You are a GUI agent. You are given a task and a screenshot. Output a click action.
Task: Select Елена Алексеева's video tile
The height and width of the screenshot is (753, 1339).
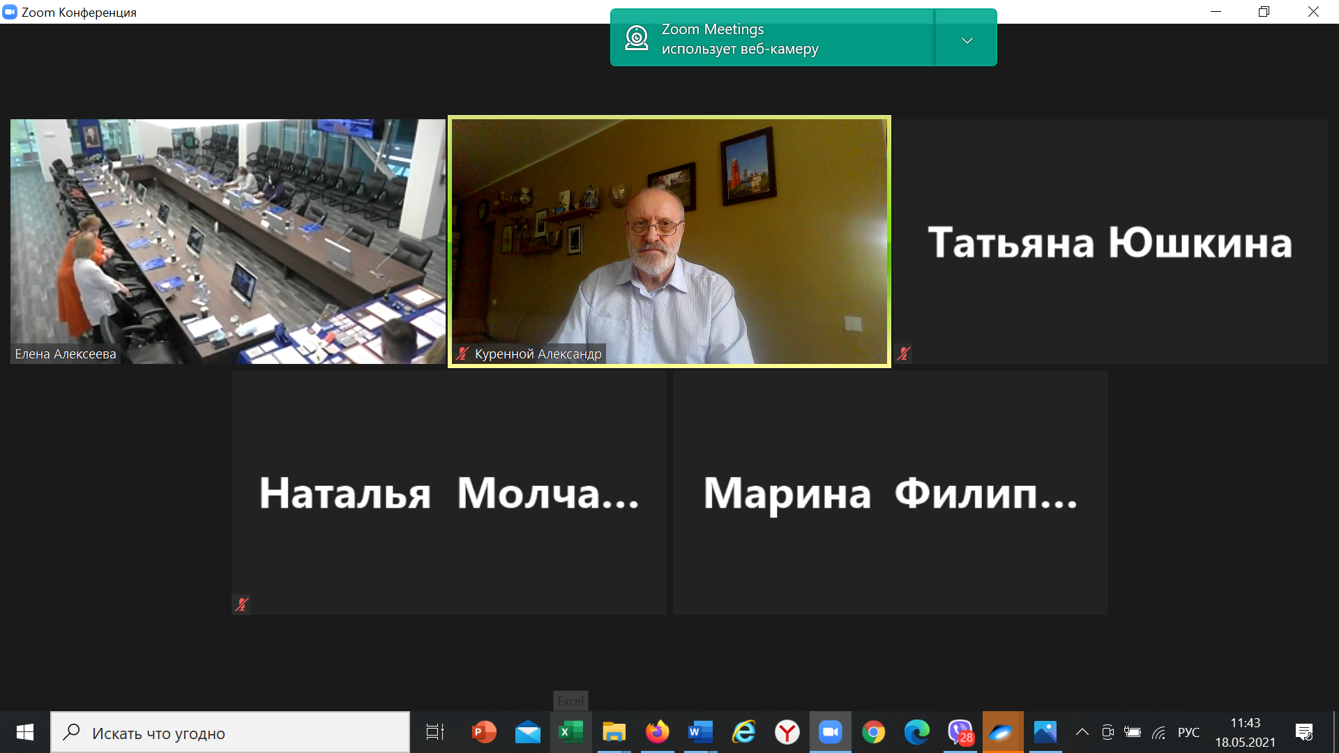click(227, 241)
